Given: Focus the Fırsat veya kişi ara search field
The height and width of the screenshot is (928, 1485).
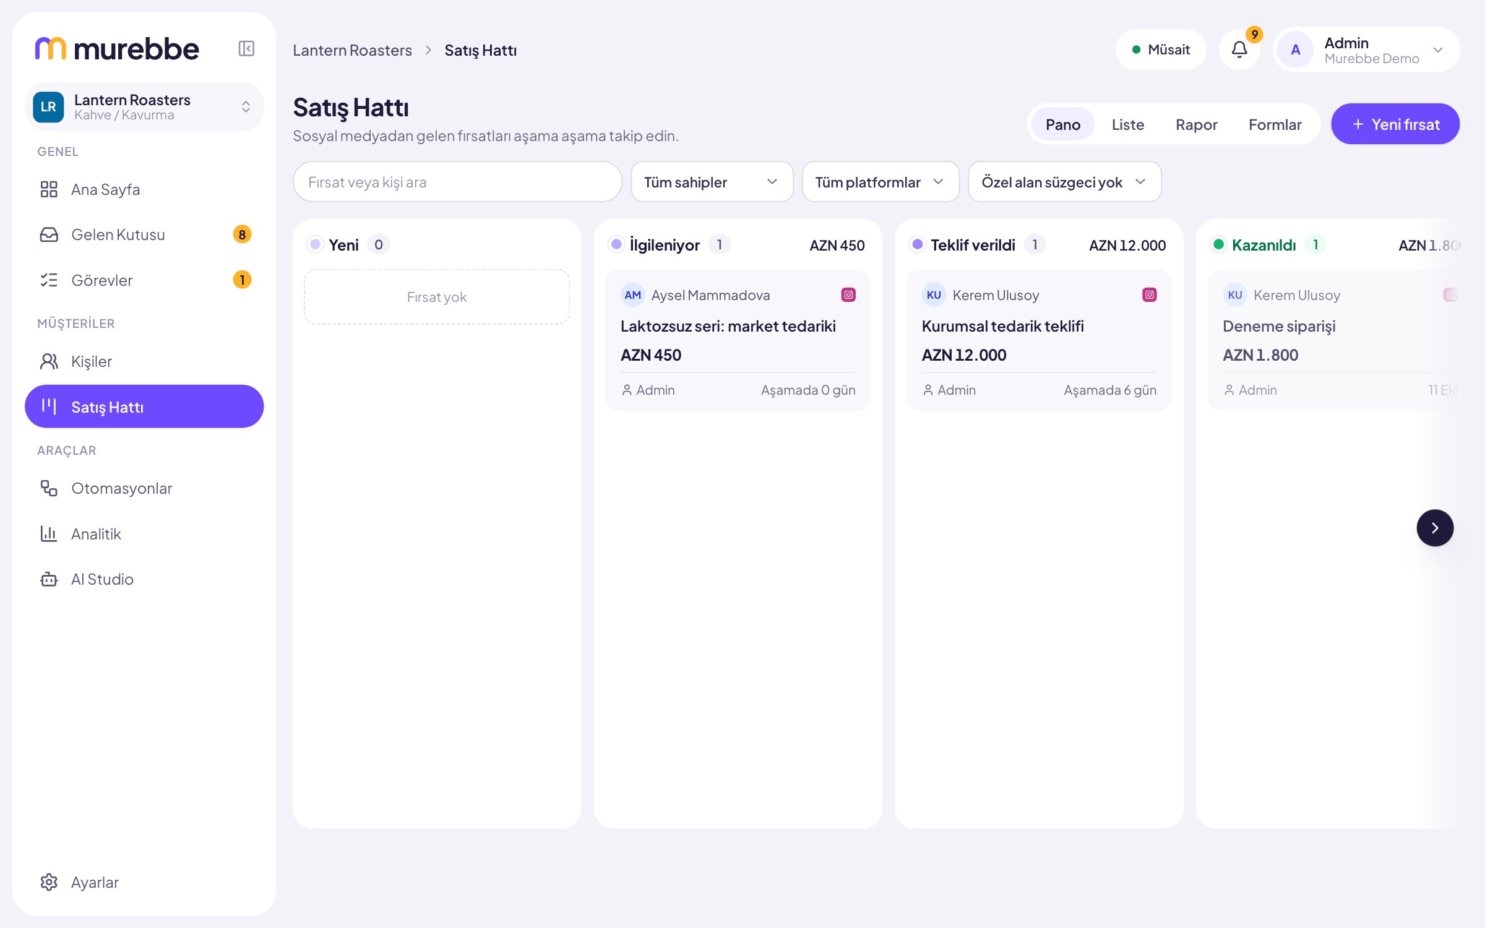Looking at the screenshot, I should pyautogui.click(x=457, y=182).
